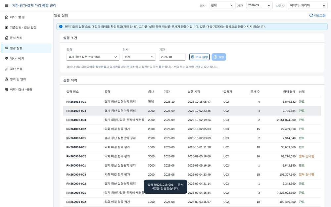Image resolution: width=331 pixels, height=207 pixels.
Task: Select run RN260904-003
Action: tap(192, 175)
